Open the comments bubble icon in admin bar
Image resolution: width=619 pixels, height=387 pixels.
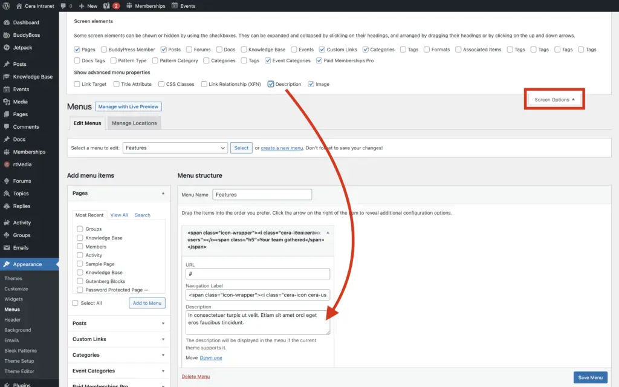click(63, 6)
